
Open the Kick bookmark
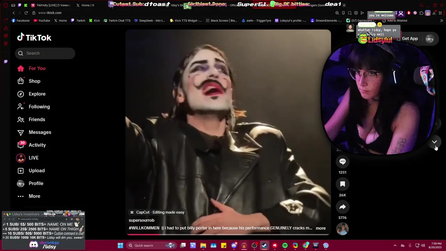(x=94, y=21)
